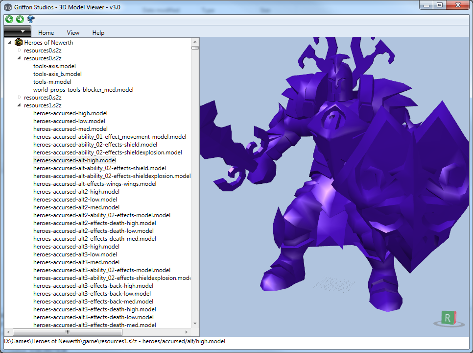The image size is (473, 353).
Task: Maximize the 3D Model Viewer window
Action: [440, 5]
